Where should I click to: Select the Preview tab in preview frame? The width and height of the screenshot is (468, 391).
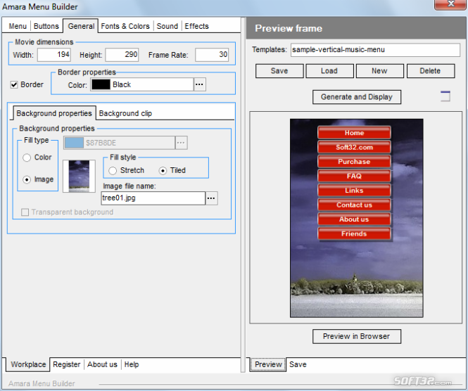pos(268,364)
